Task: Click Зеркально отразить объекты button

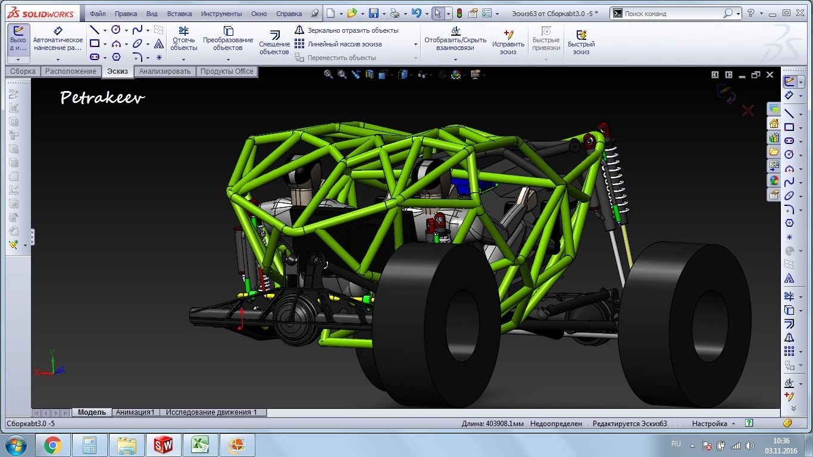Action: click(x=347, y=30)
